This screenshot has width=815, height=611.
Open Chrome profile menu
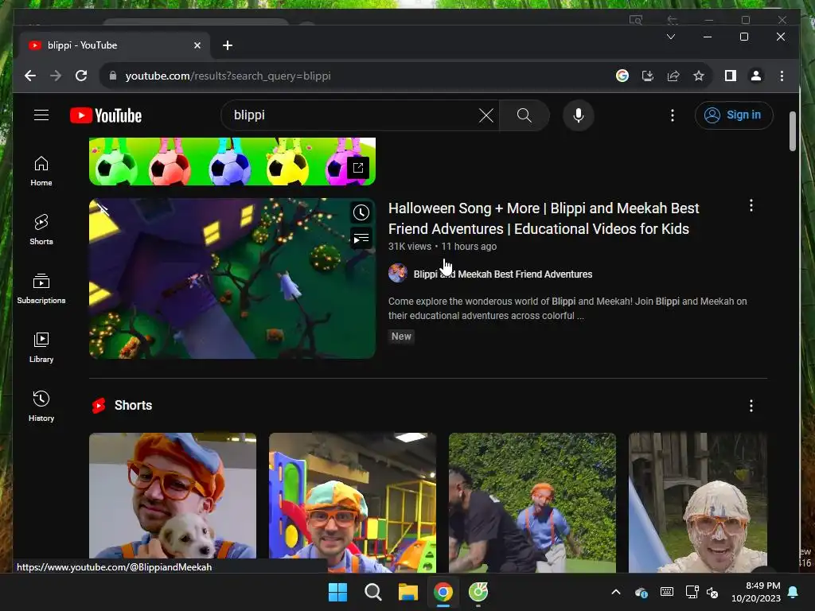coord(756,76)
